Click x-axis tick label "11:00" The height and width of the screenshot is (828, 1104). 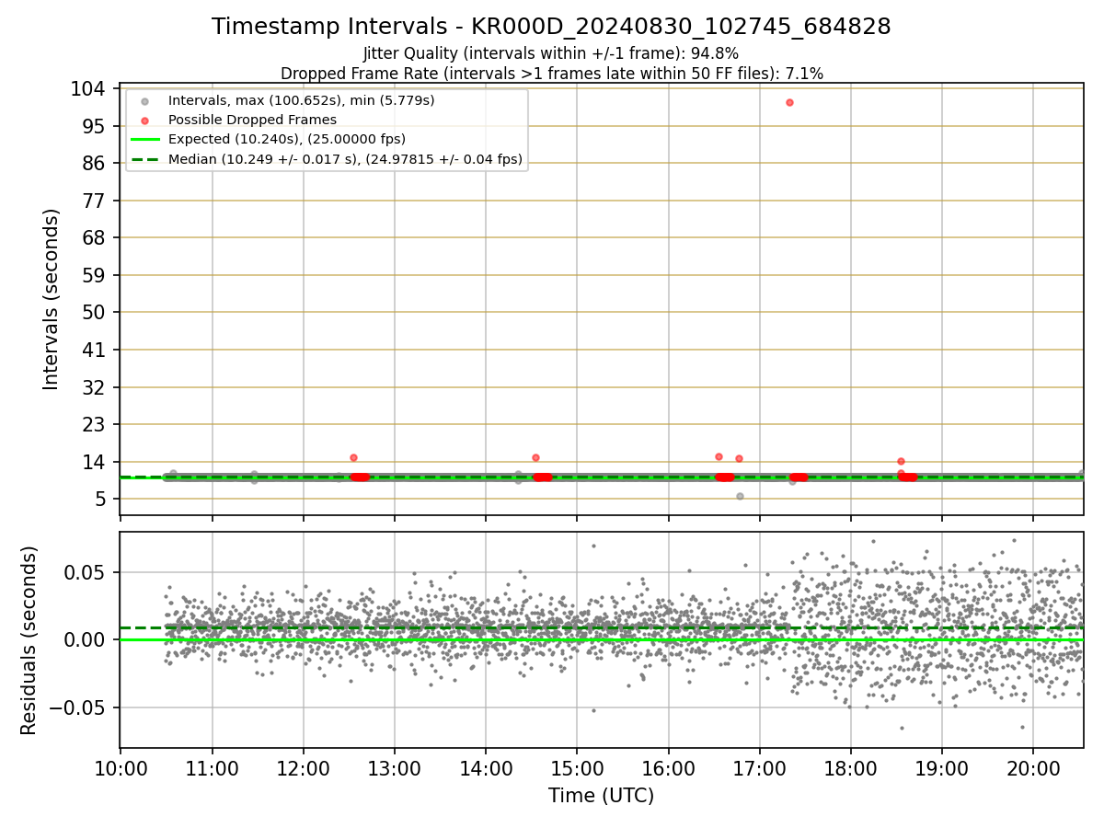(213, 767)
